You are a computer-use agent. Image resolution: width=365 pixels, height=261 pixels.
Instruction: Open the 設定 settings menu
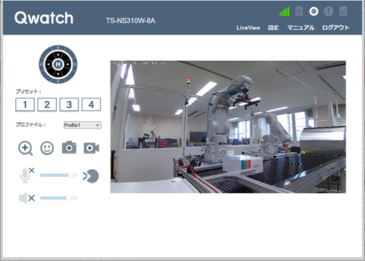click(273, 28)
